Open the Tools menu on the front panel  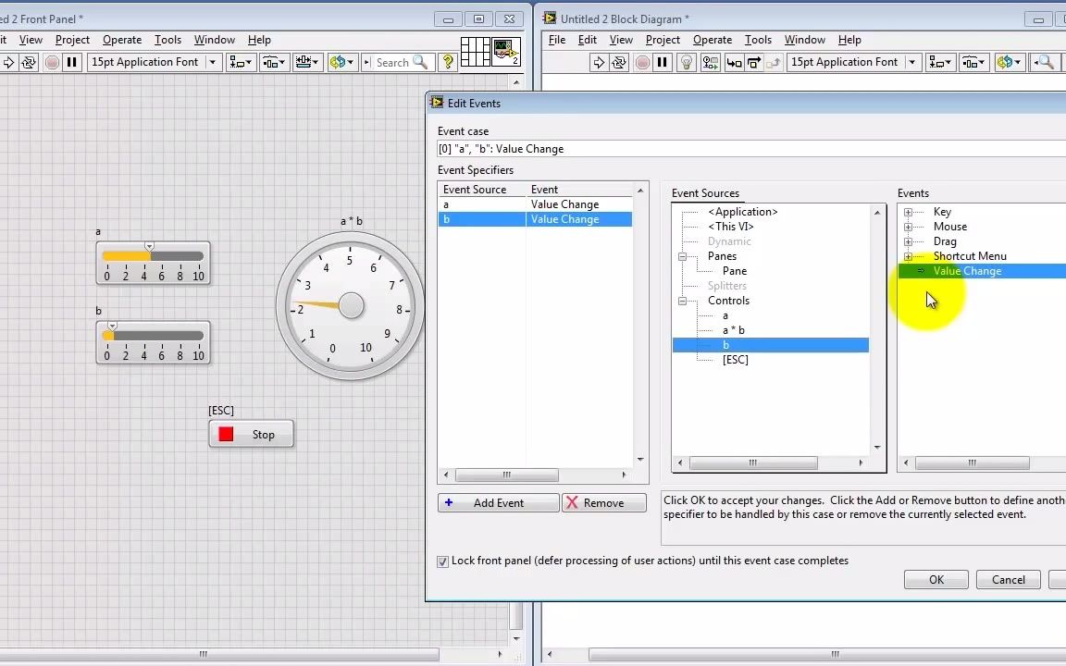[167, 40]
